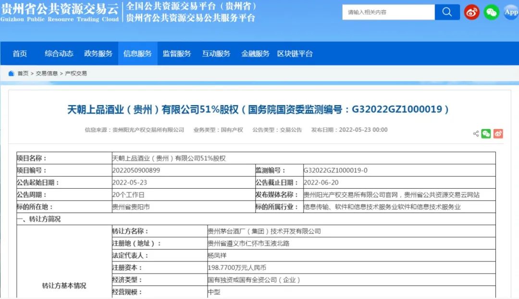Share article via red Weibo icon
The image size is (519, 299).
coord(498,133)
